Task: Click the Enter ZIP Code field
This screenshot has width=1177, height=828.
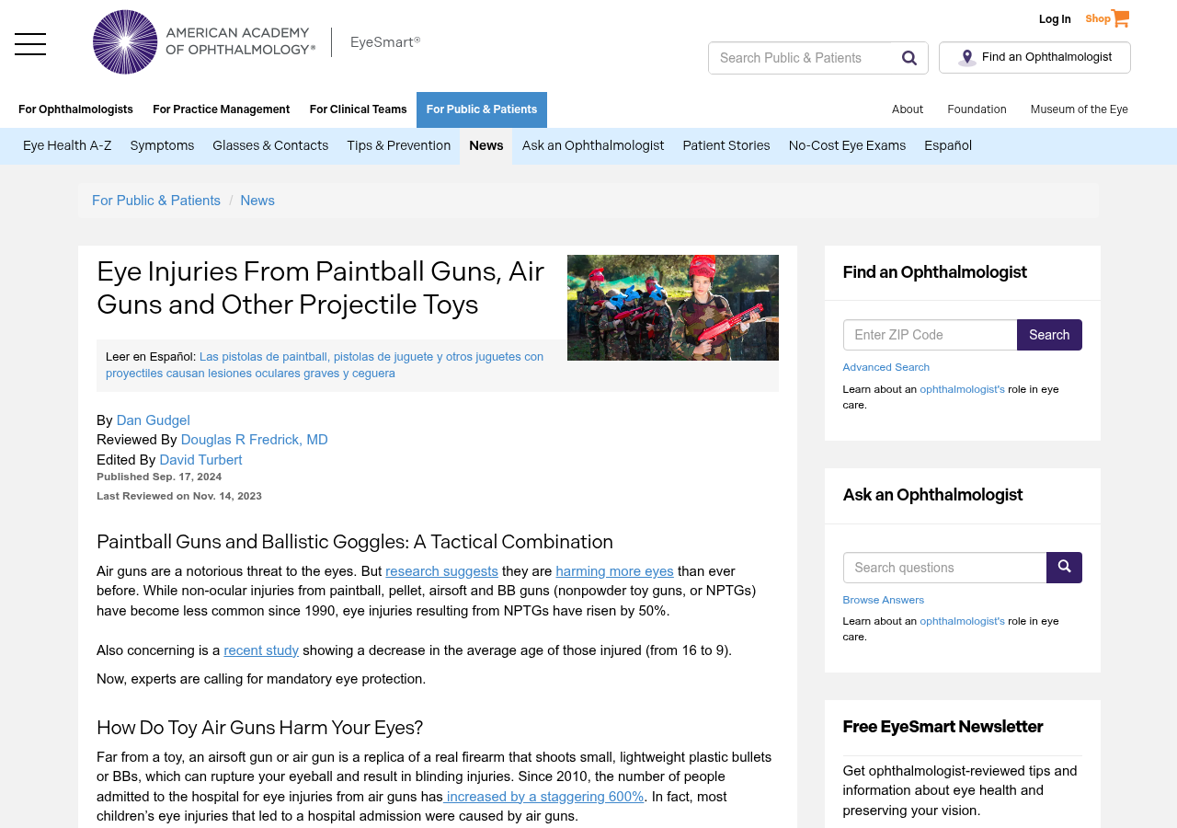Action: [x=930, y=335]
